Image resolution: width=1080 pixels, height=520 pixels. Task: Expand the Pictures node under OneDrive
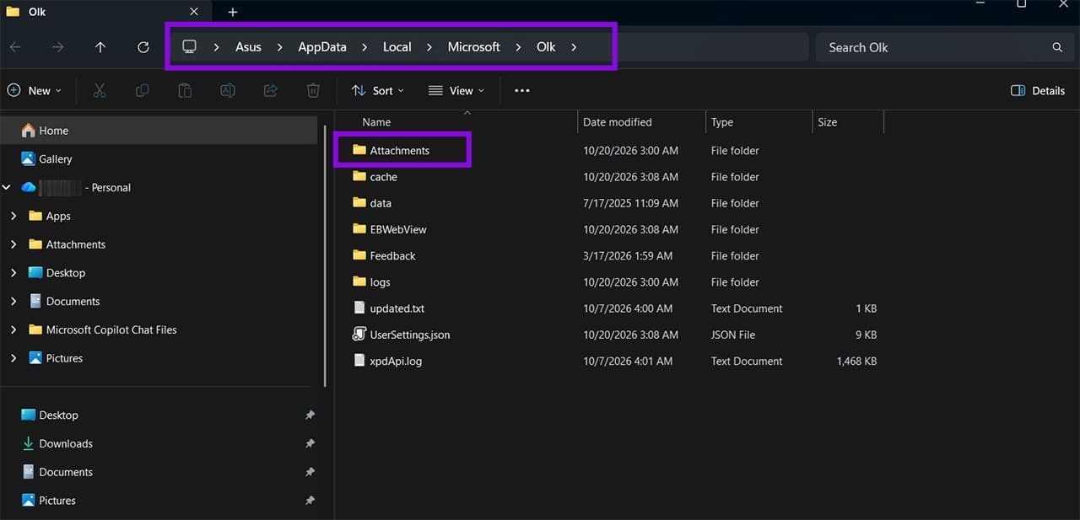[13, 358]
